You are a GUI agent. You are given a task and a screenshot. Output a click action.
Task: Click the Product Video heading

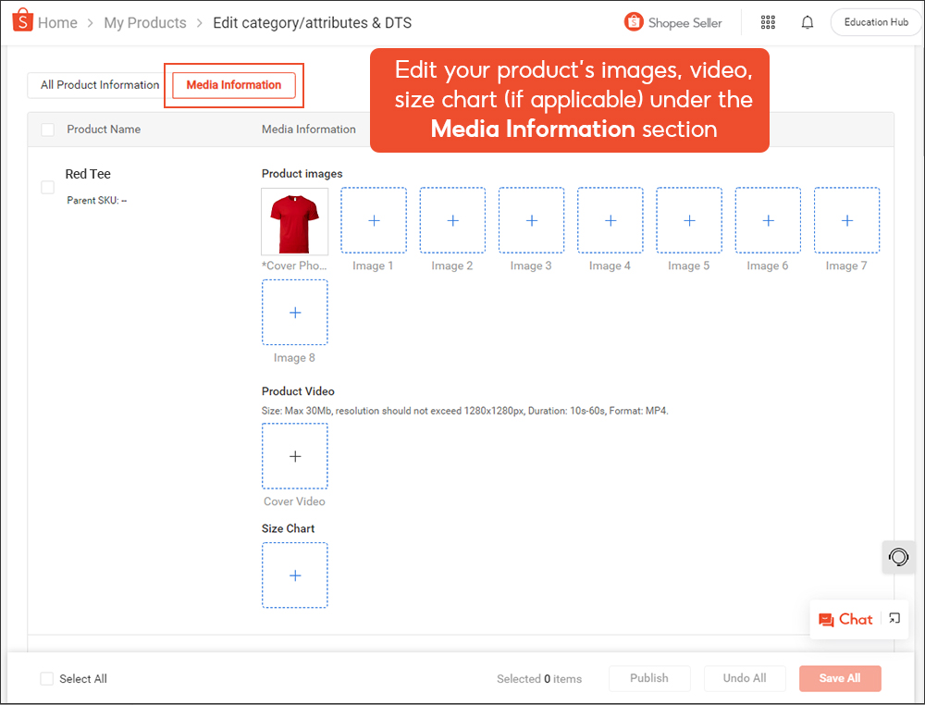298,391
